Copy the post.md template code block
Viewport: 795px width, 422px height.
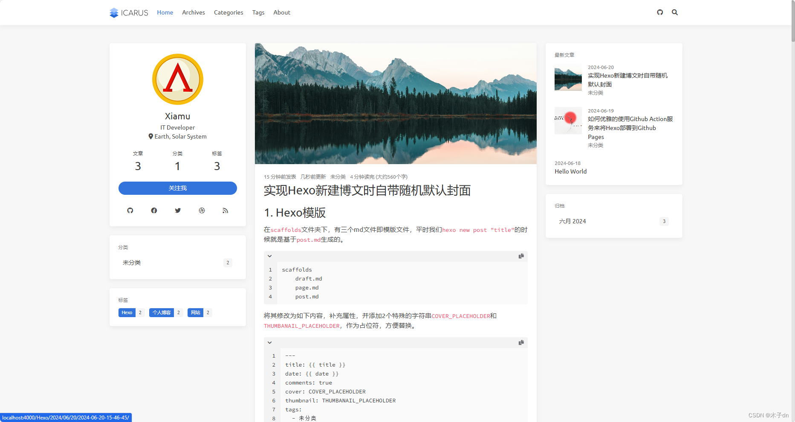pos(521,343)
